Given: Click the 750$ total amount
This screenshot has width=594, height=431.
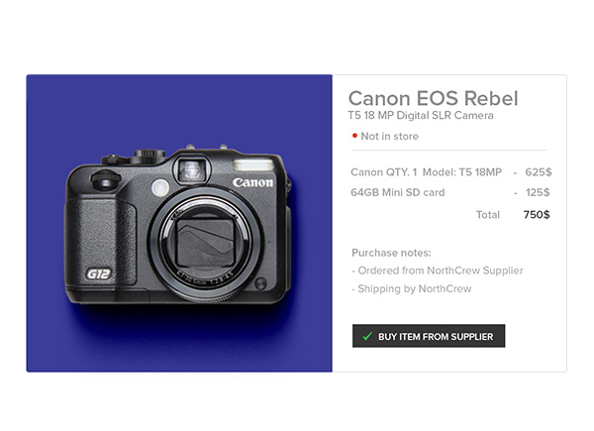Looking at the screenshot, I should point(537,214).
